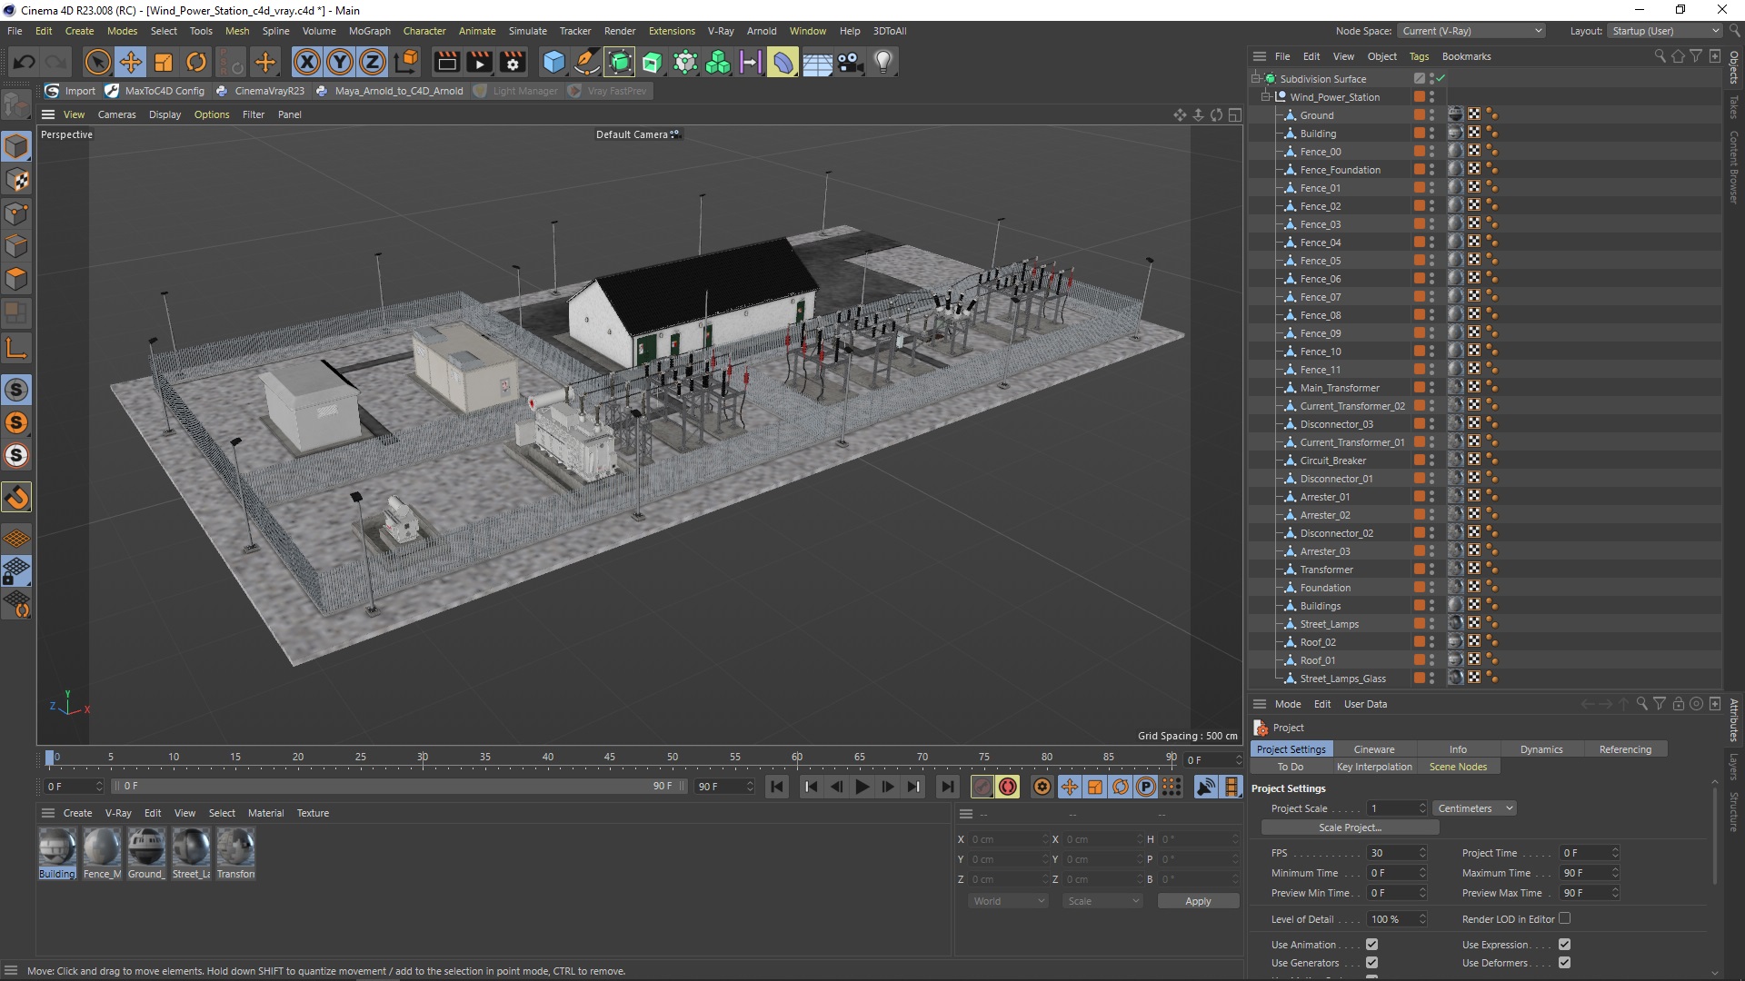
Task: Switch to Polygons mode
Action: [16, 279]
